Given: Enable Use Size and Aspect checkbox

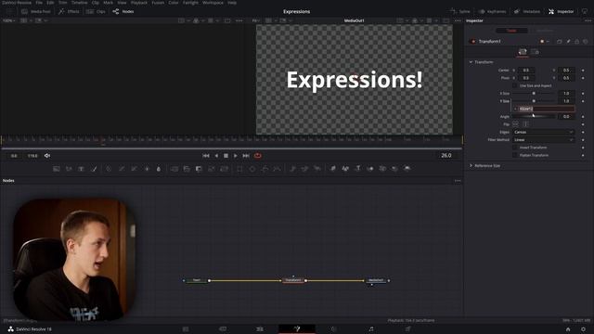Looking at the screenshot, I should pyautogui.click(x=515, y=85).
